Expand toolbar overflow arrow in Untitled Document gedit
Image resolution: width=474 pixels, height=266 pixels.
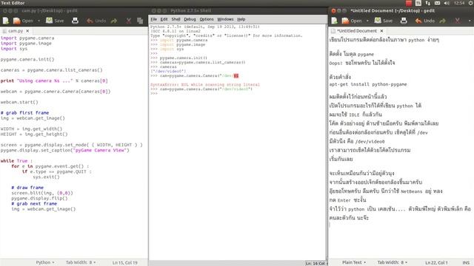tap(470, 21)
